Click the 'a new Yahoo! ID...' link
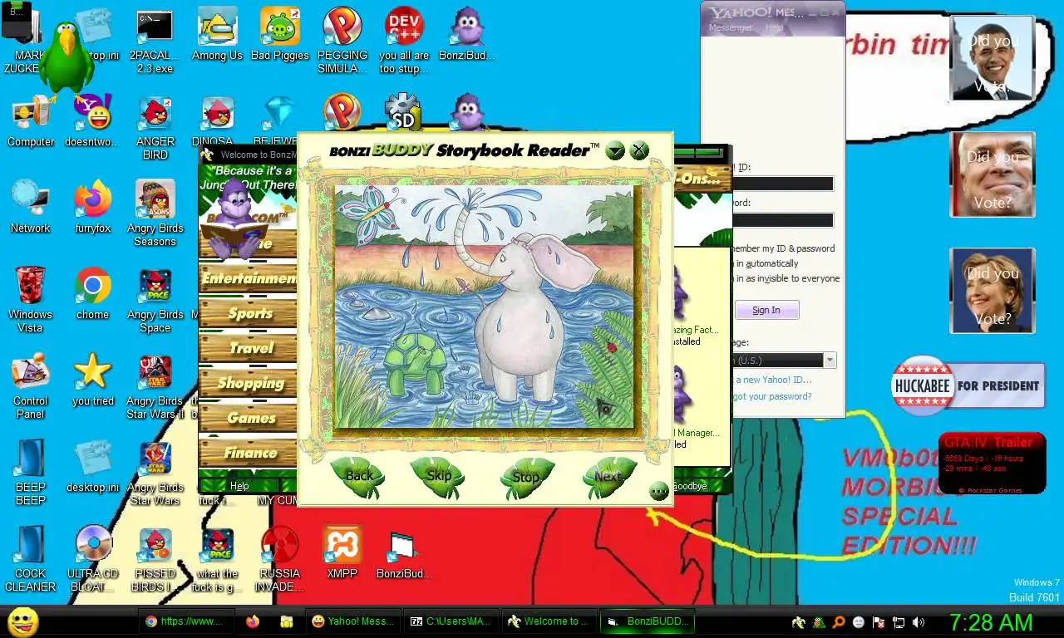 tap(772, 380)
